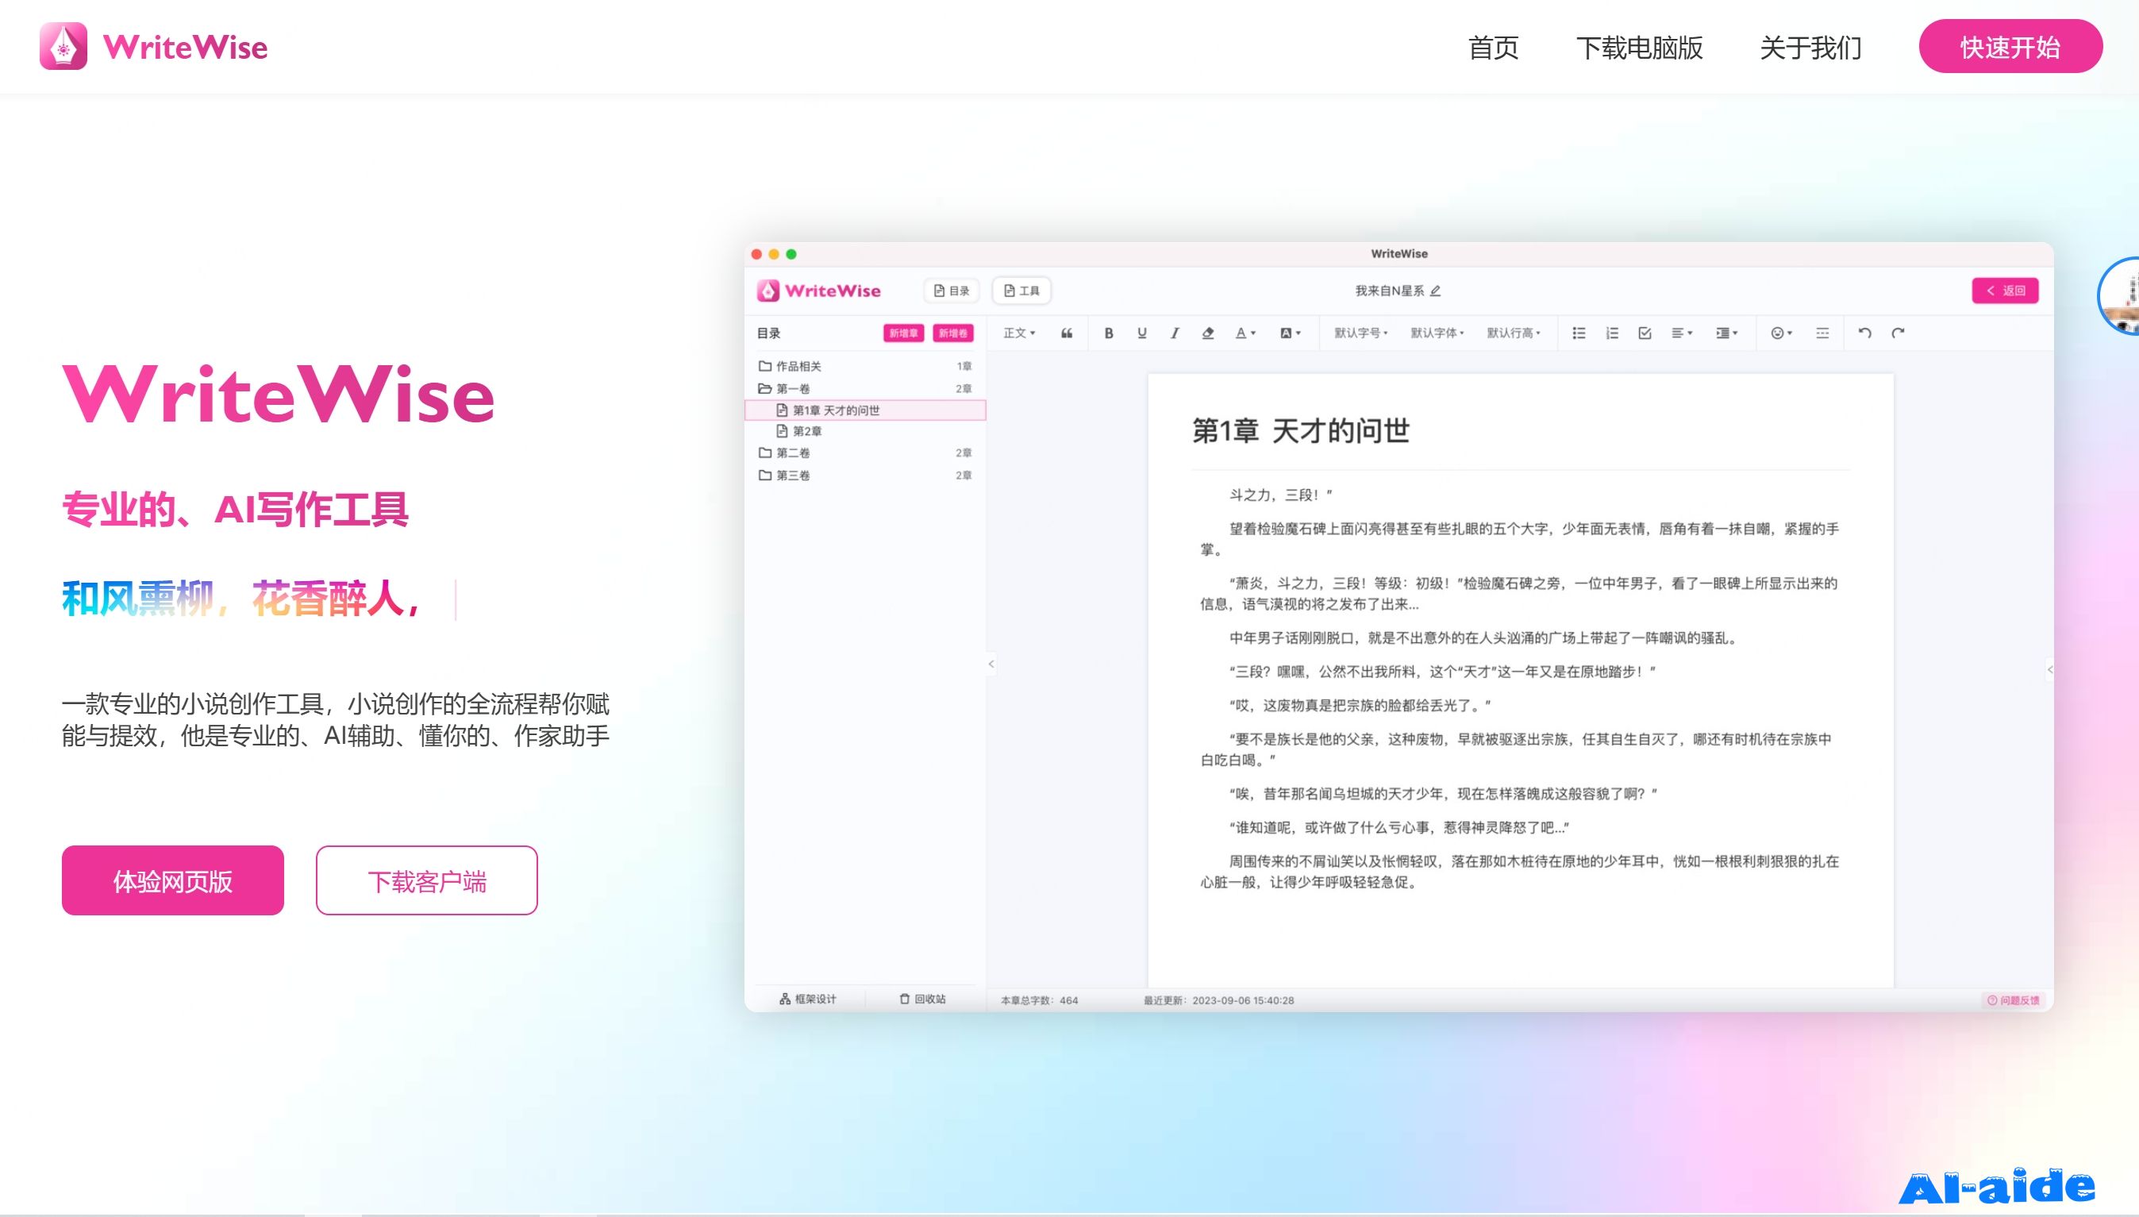Insert a bulleted list
2139x1217 pixels.
click(1579, 333)
